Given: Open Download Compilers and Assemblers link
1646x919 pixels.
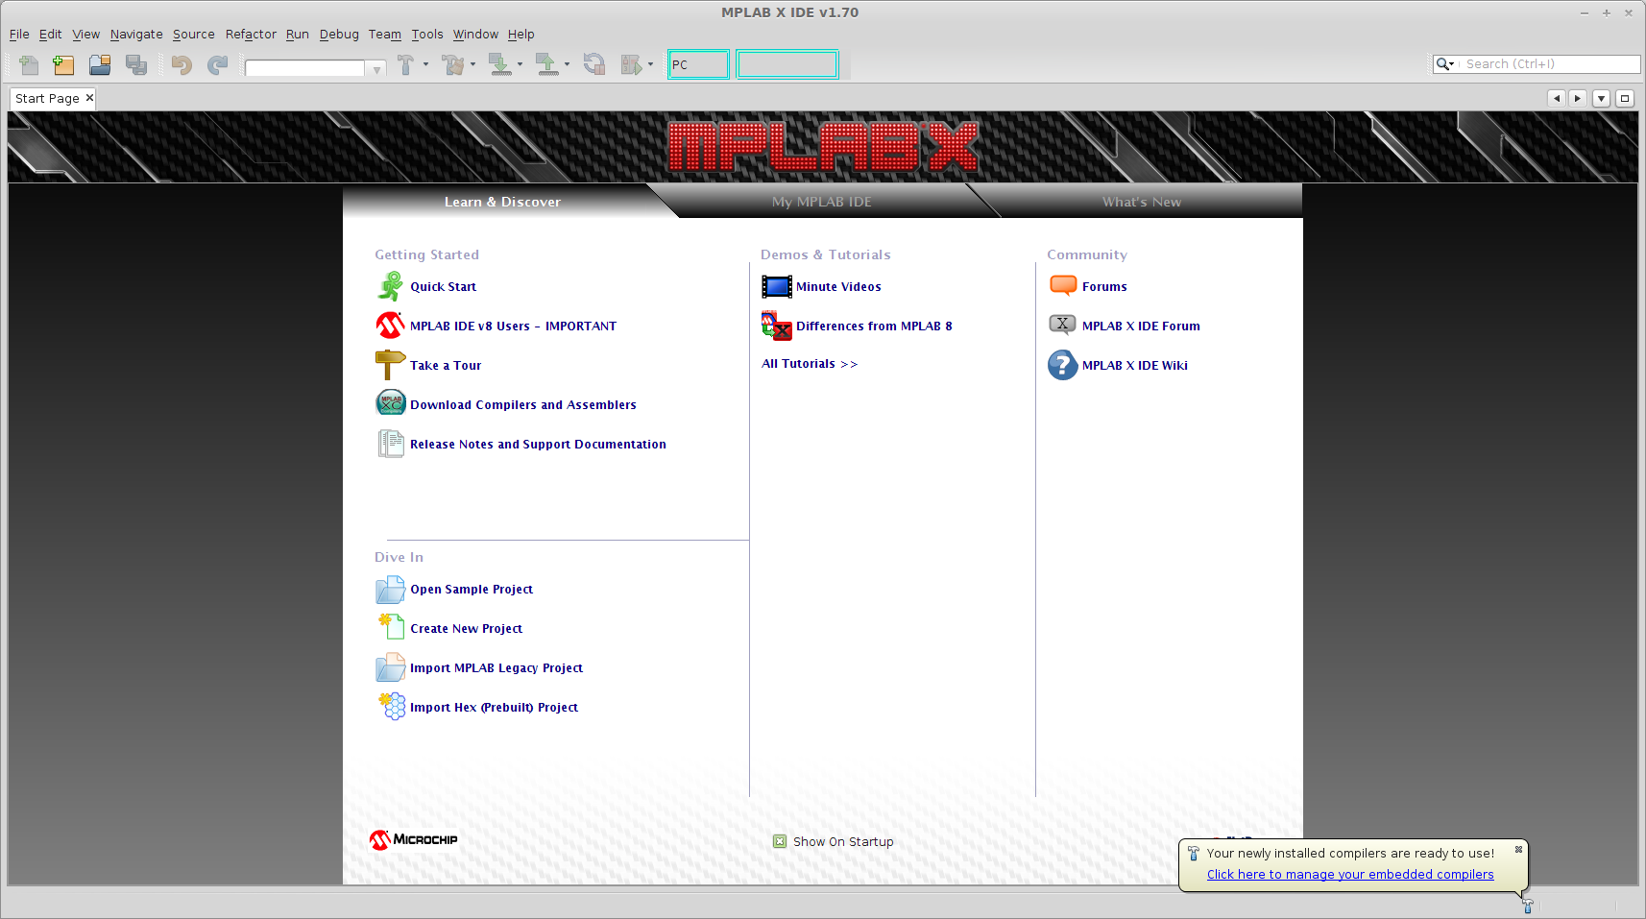Looking at the screenshot, I should (x=523, y=404).
